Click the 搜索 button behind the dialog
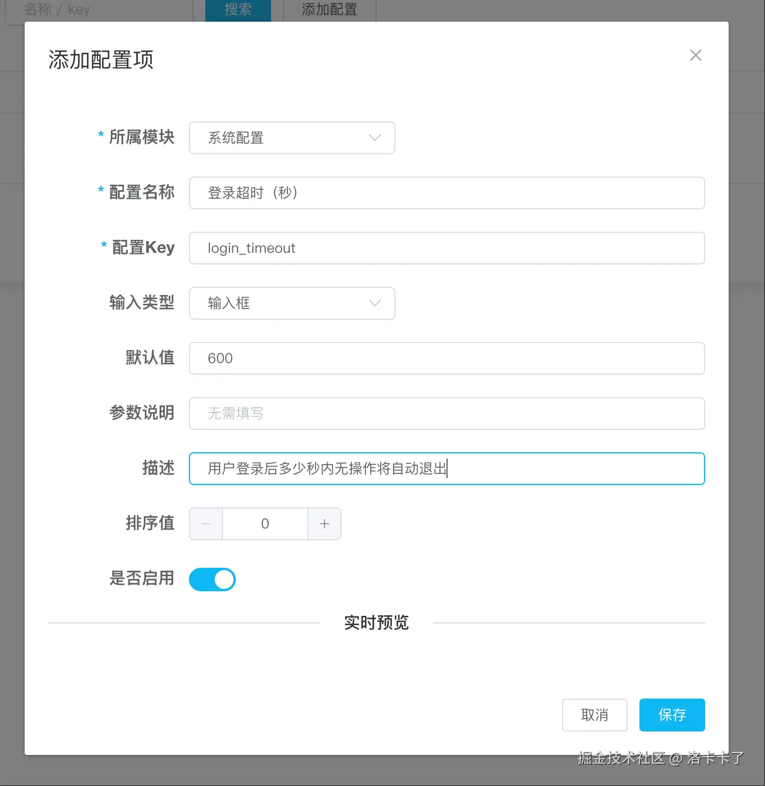This screenshot has height=786, width=765. pos(238,10)
